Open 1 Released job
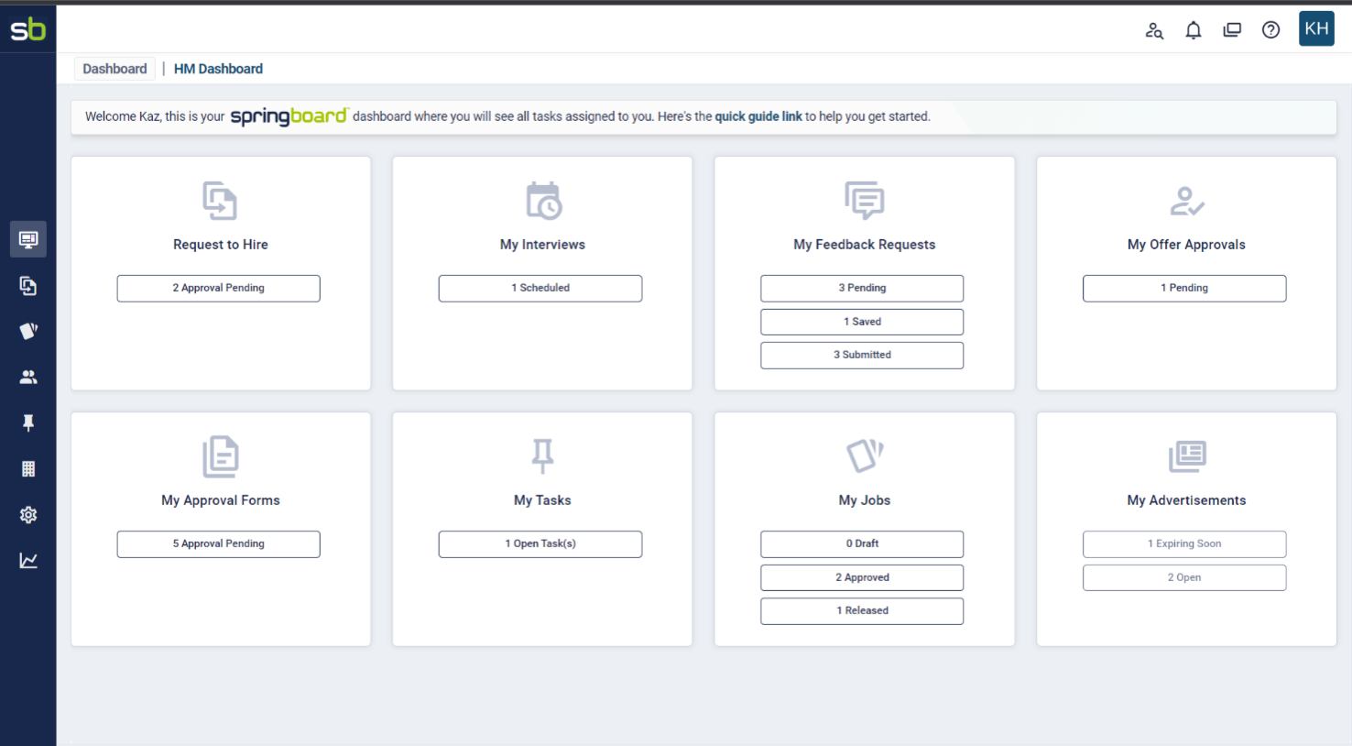The width and height of the screenshot is (1352, 746). (x=862, y=610)
